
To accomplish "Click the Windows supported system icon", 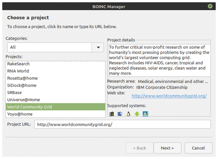I will pos(112,114).
